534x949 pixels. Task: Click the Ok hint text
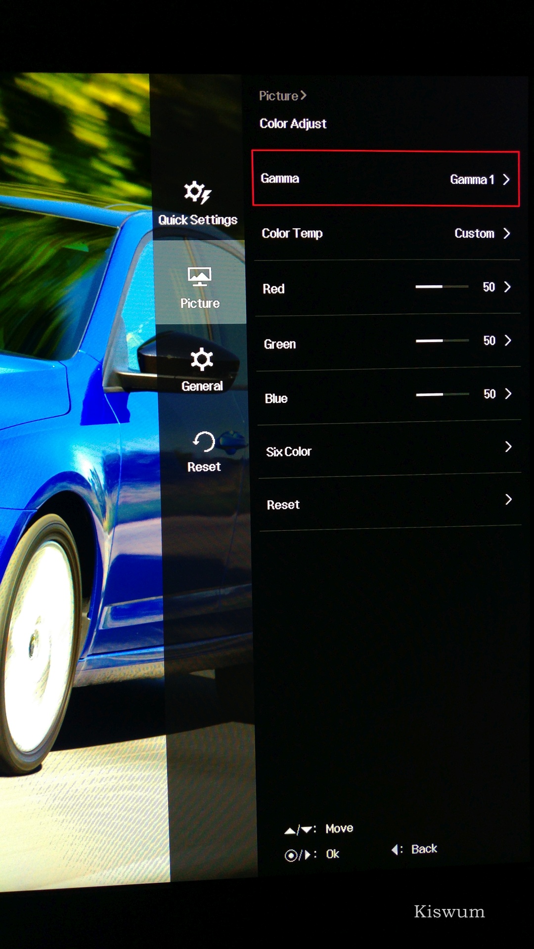tap(333, 854)
